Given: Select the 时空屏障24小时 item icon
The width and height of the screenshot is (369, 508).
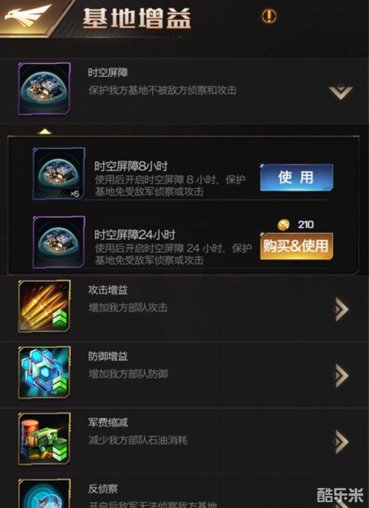Looking at the screenshot, I should (59, 242).
